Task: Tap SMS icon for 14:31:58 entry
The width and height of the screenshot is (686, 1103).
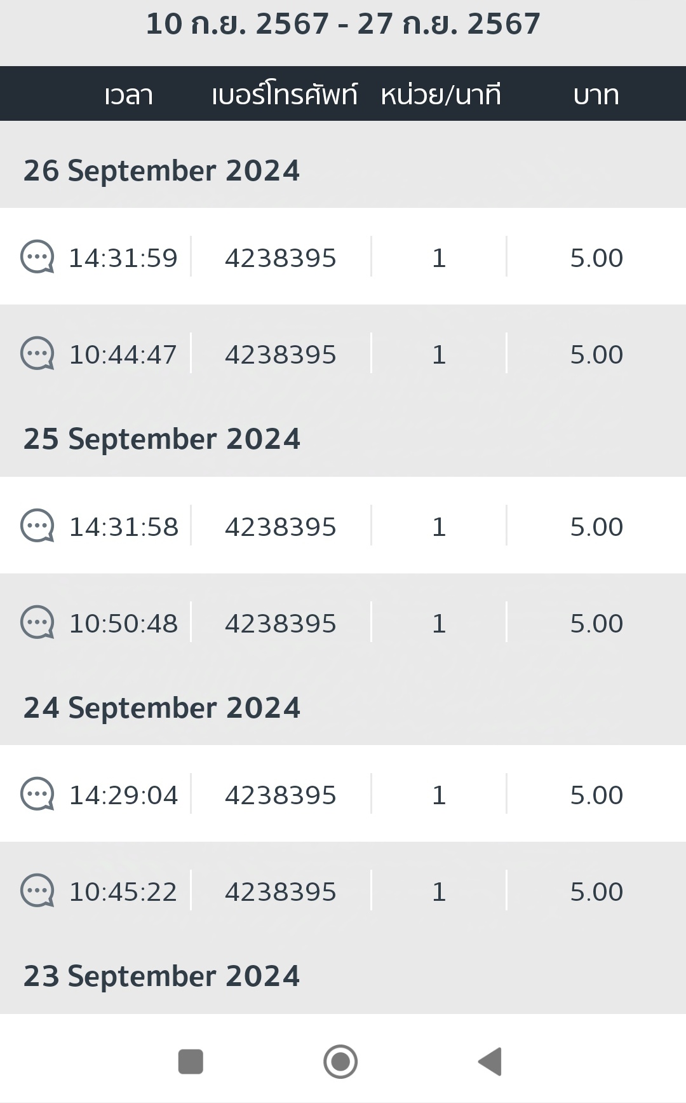Action: 37,526
